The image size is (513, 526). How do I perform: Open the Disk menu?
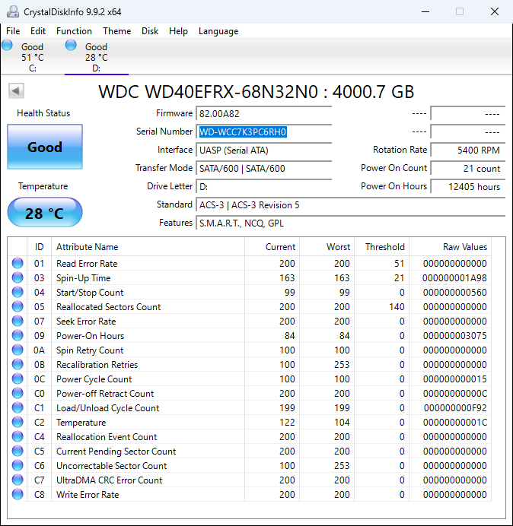[x=150, y=31]
